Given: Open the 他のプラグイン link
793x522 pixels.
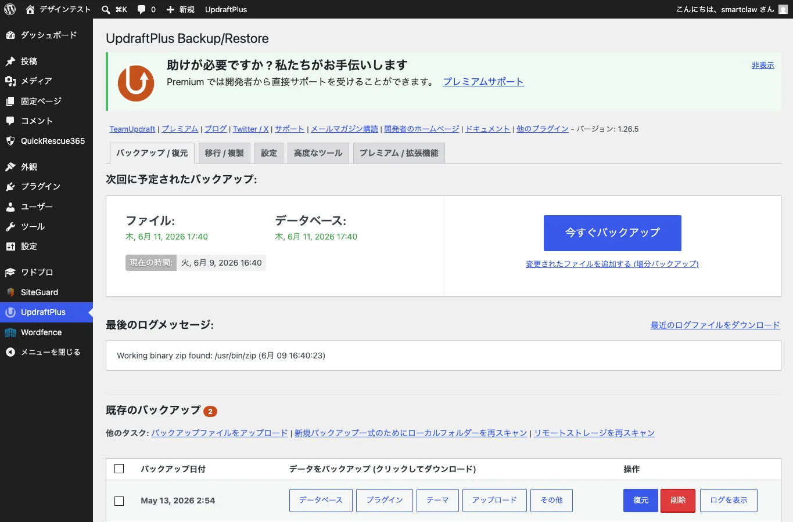Looking at the screenshot, I should [543, 129].
